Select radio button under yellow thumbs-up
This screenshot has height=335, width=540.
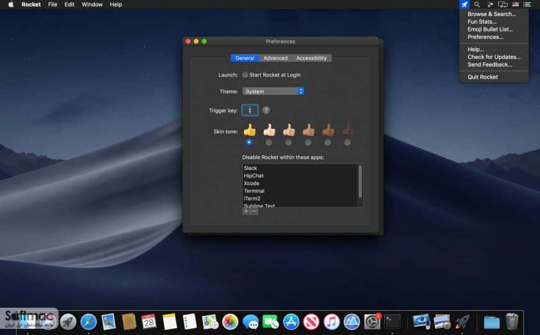coord(249,142)
